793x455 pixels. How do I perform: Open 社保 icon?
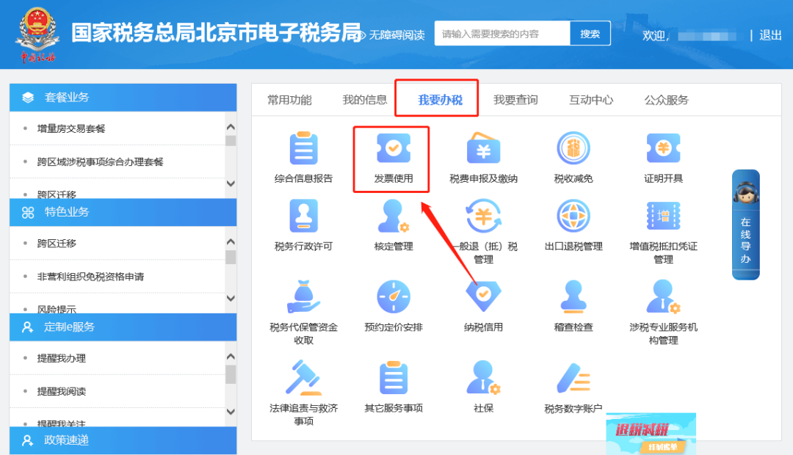point(483,378)
